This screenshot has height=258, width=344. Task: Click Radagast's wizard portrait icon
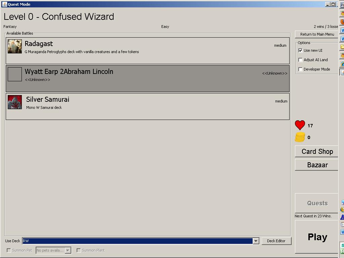coord(15,46)
